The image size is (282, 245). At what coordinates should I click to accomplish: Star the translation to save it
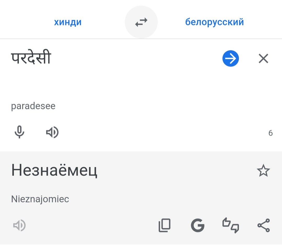(x=263, y=171)
